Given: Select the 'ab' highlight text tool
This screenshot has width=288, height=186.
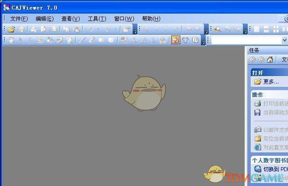Looking at the screenshot, I should pos(123,40).
